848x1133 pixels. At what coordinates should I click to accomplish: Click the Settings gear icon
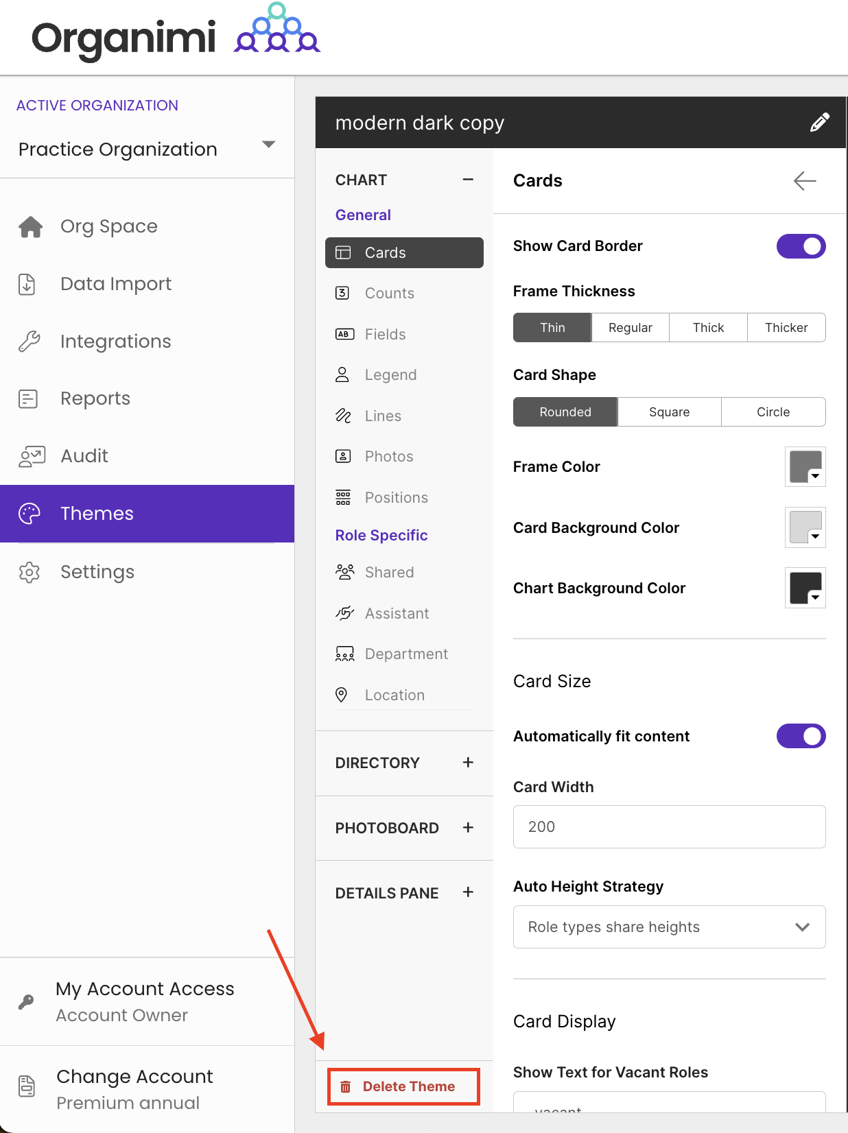coord(30,572)
